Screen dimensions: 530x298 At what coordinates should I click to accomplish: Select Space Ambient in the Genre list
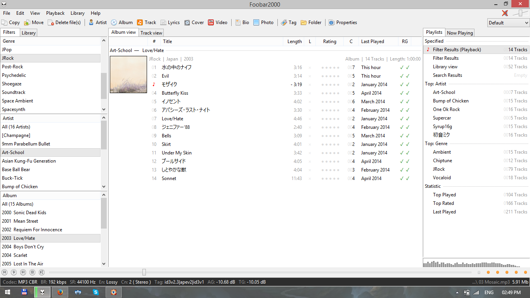(x=50, y=101)
